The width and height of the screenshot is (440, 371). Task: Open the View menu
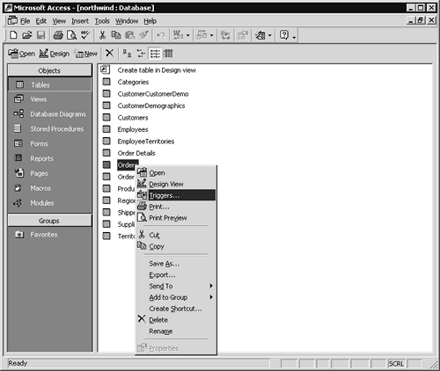click(x=59, y=21)
